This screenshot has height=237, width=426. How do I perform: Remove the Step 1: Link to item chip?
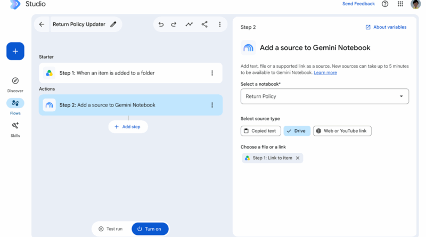(298, 158)
